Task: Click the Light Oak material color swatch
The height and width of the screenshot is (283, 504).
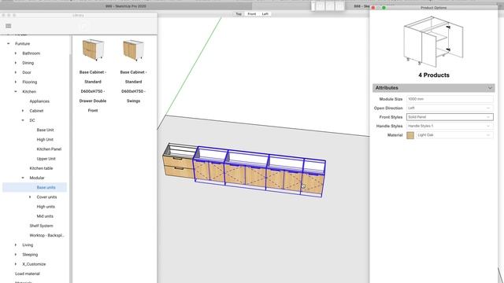Action: pos(410,135)
